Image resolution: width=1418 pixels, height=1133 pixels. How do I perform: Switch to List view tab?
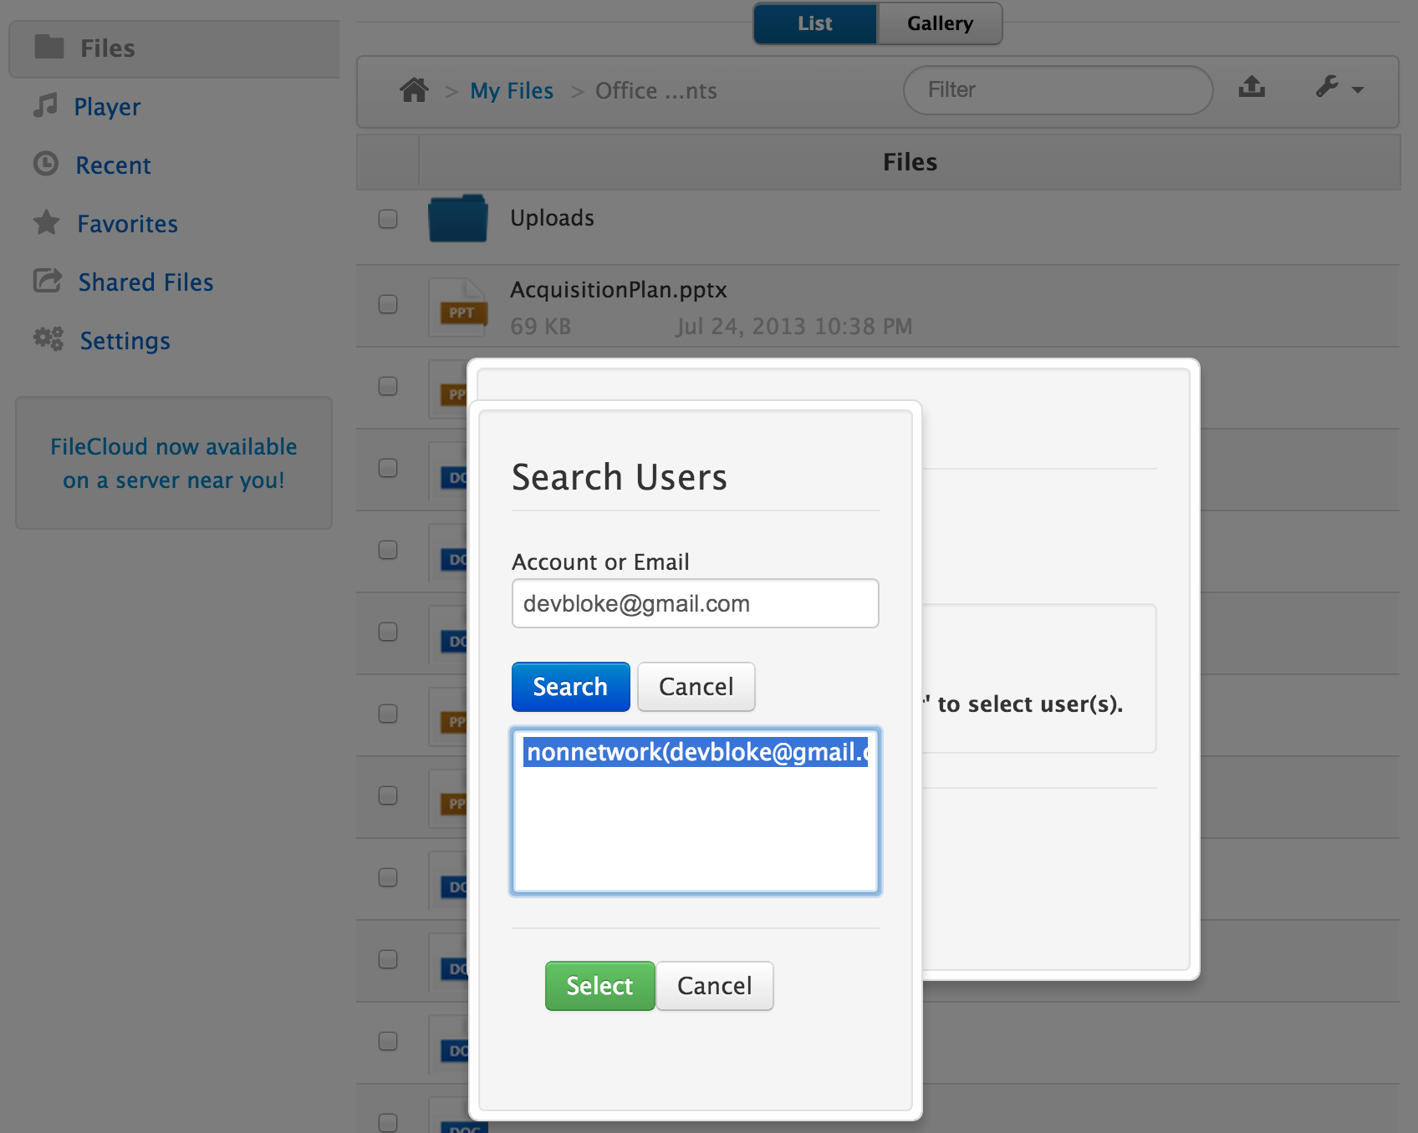pos(815,23)
